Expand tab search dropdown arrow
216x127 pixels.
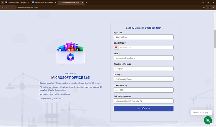[x=2, y=2]
